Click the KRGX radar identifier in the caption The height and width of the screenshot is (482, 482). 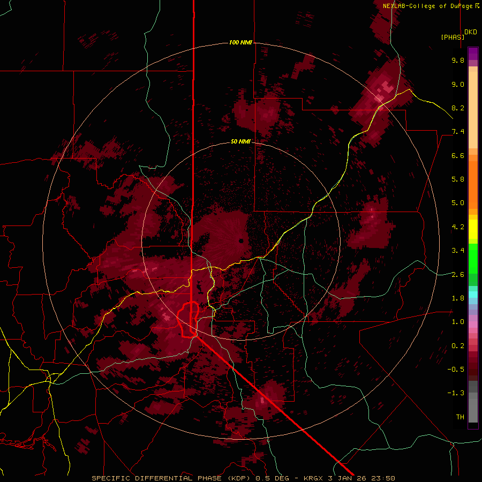[312, 478]
